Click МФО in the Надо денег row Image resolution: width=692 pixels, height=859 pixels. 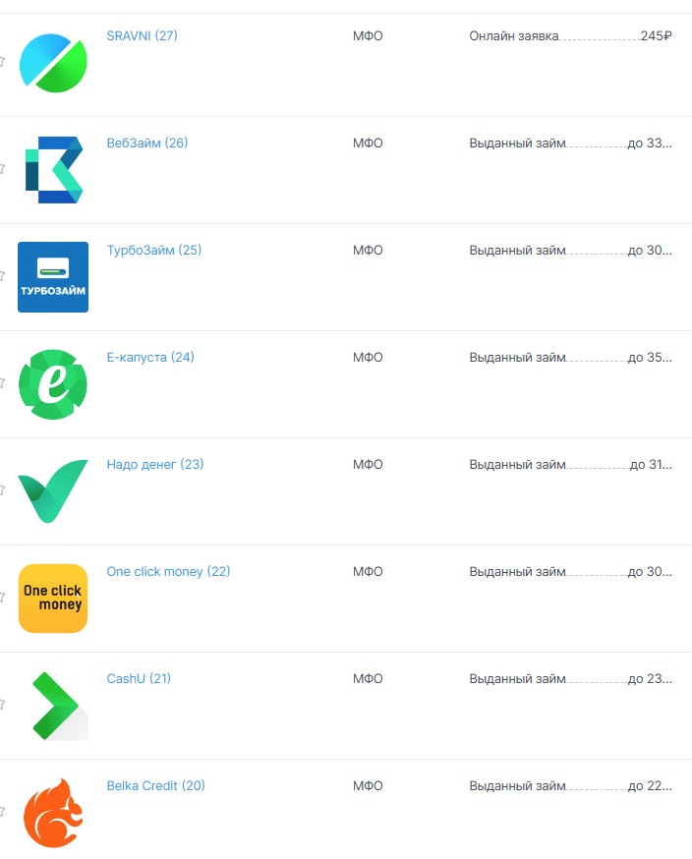[368, 465]
